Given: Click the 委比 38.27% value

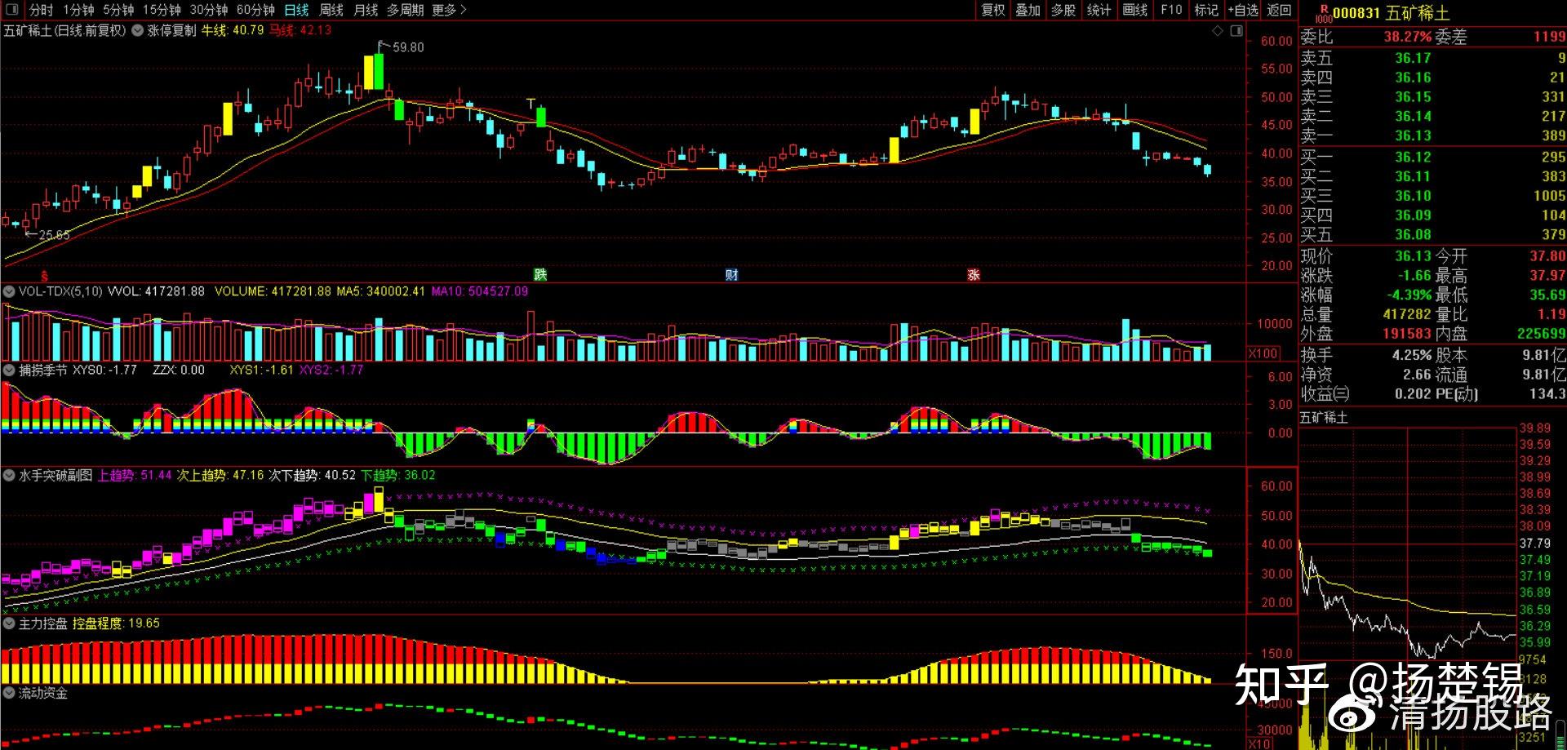Looking at the screenshot, I should click(1407, 37).
